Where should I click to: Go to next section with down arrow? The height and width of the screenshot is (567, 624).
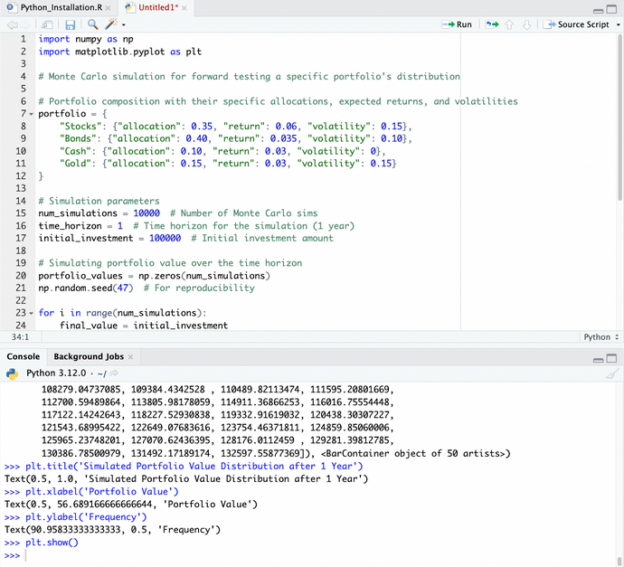coord(528,24)
